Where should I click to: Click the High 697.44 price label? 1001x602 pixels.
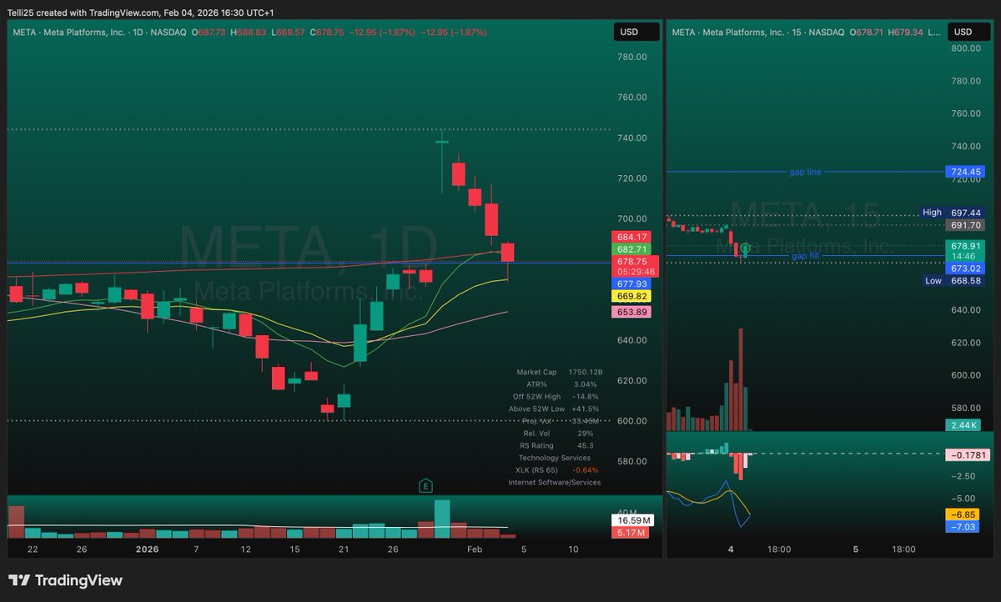coord(953,213)
